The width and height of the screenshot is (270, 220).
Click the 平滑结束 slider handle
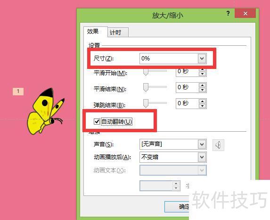pyautogui.click(x=146, y=87)
